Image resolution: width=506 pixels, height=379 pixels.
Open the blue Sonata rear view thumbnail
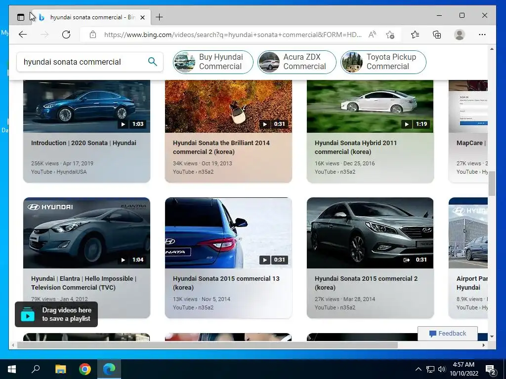(x=228, y=233)
